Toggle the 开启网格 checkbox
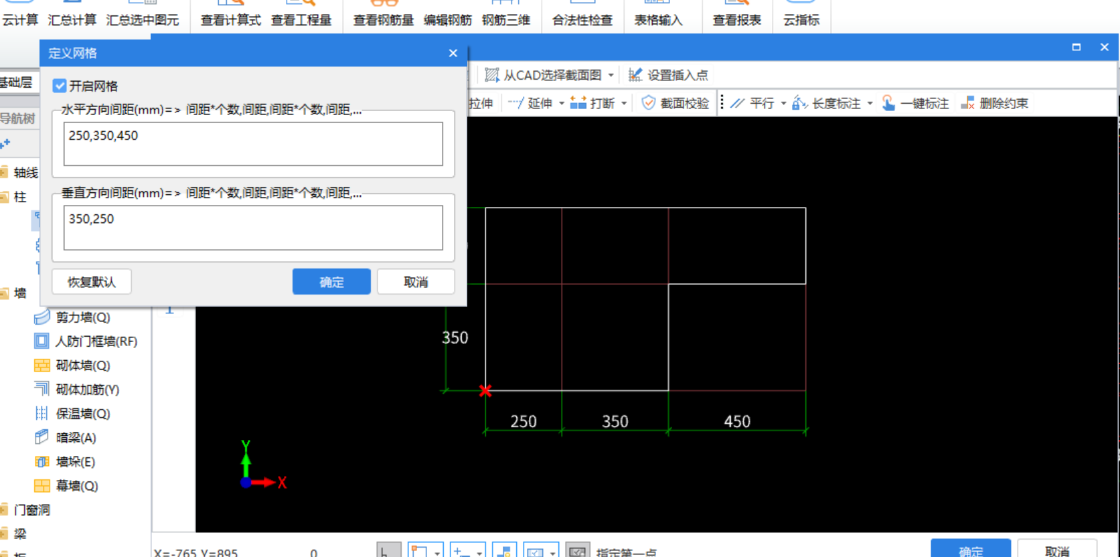 click(x=60, y=86)
